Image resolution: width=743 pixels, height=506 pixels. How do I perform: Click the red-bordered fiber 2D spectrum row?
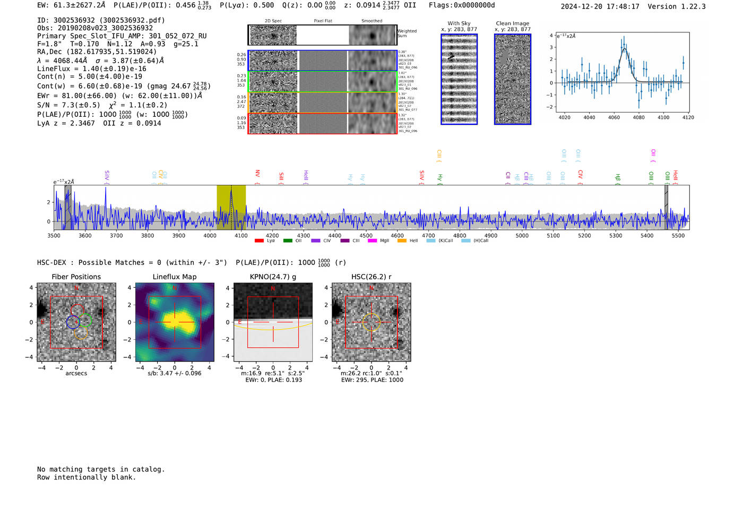[x=323, y=123]
